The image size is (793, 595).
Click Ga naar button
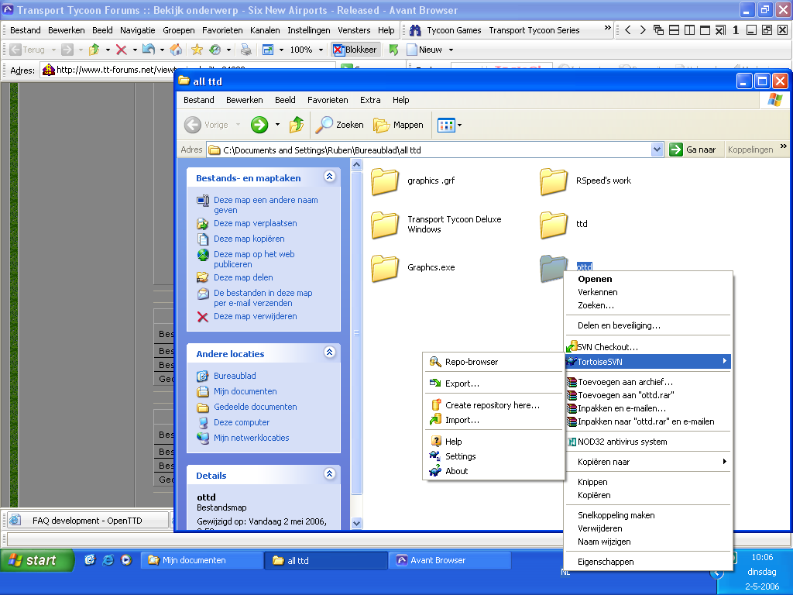click(x=693, y=150)
